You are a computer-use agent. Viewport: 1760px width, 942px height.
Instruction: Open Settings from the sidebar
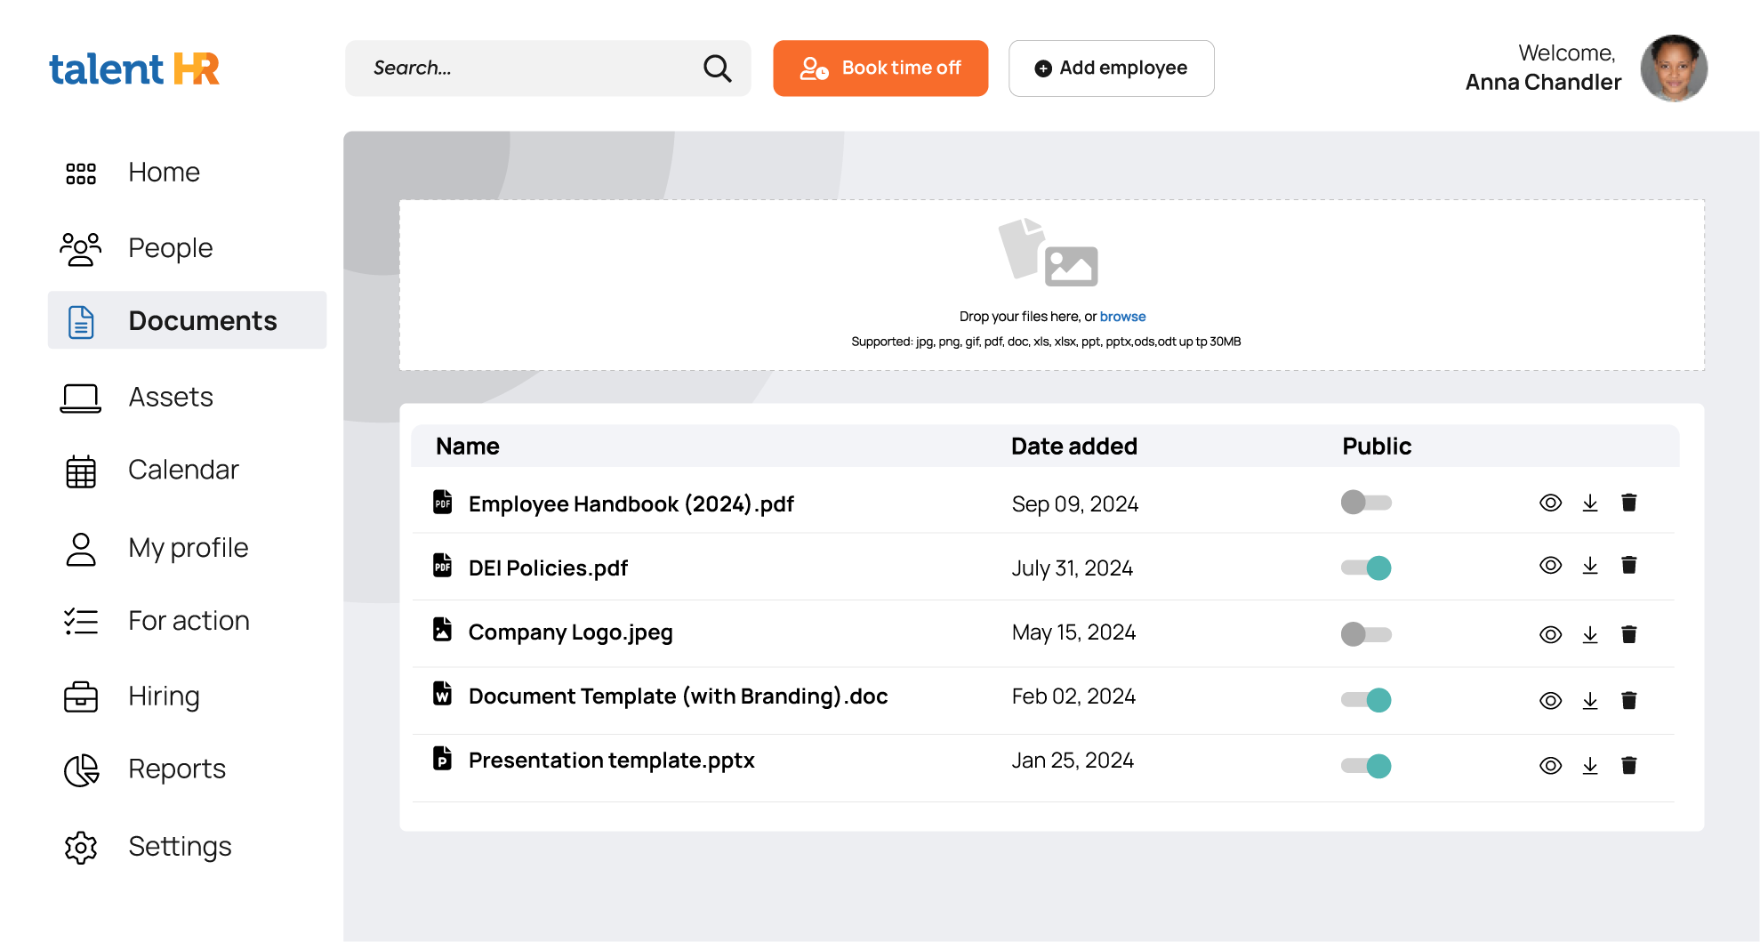point(179,847)
